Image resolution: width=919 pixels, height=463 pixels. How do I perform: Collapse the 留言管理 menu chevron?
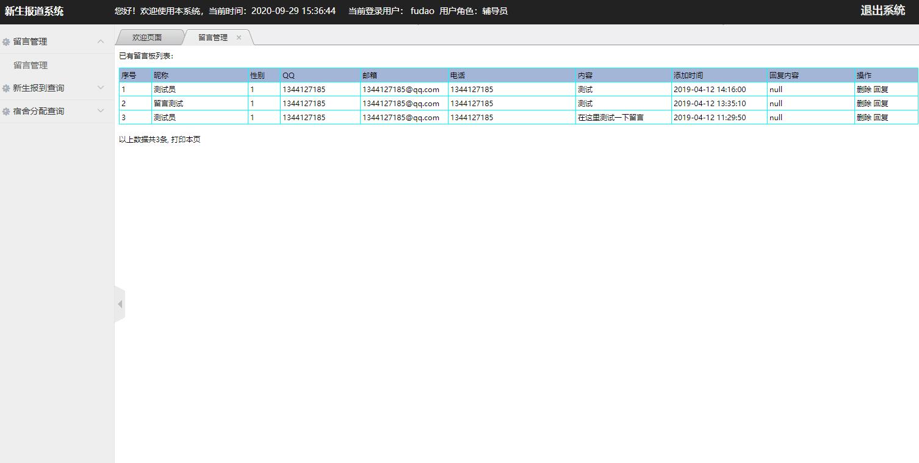click(101, 41)
